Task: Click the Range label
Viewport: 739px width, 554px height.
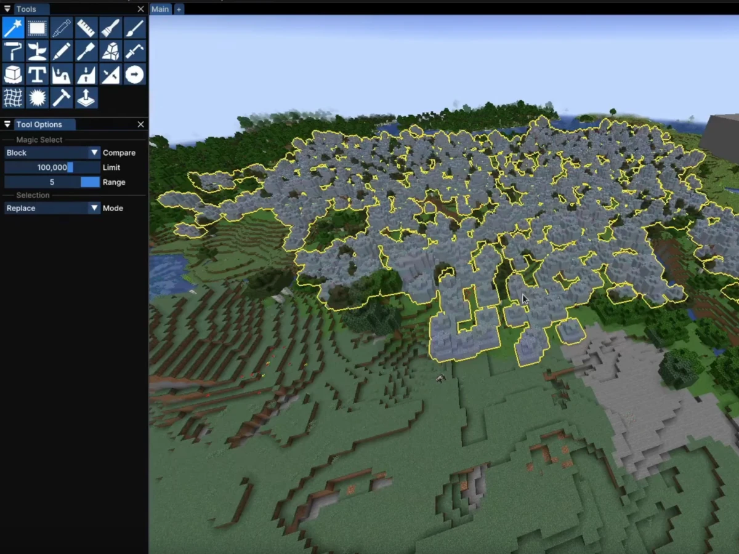Action: tap(114, 182)
